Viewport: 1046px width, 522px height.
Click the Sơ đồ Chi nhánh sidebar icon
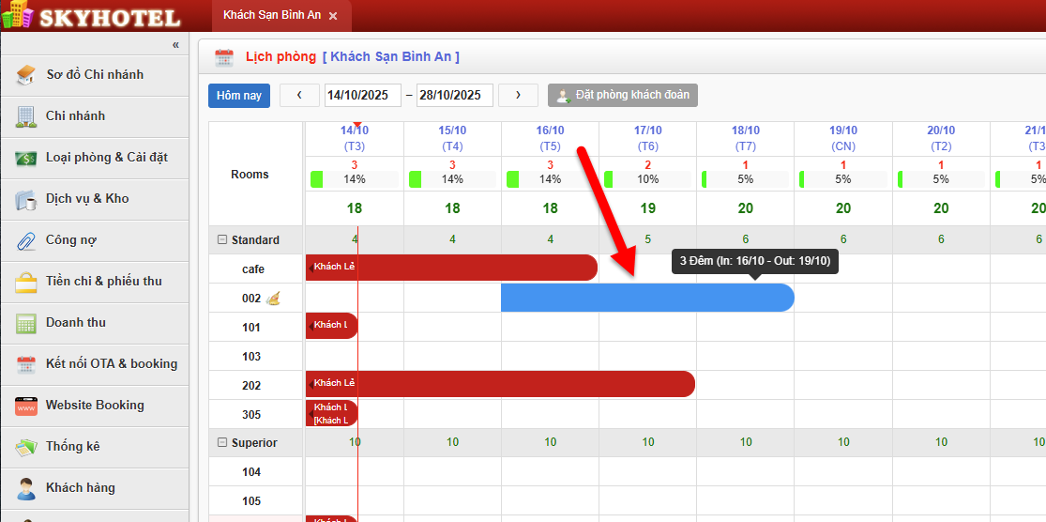pos(27,75)
